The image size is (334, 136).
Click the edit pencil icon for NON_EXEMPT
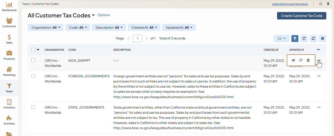point(301,60)
